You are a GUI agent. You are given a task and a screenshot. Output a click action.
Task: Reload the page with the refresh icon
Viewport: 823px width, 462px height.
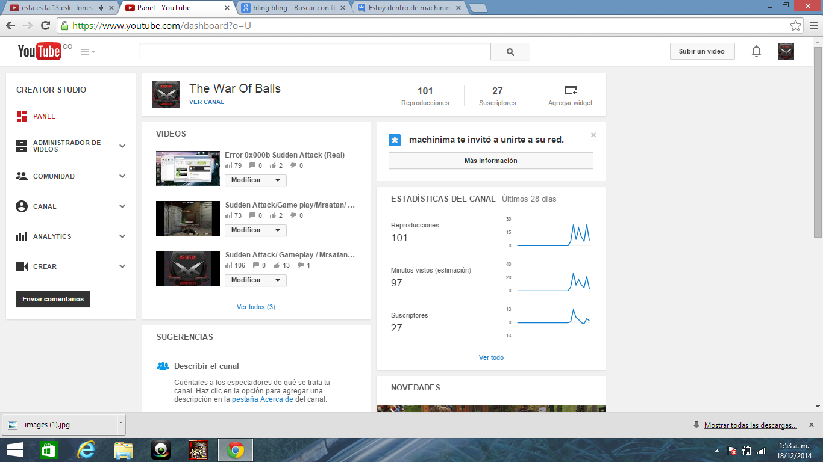tap(45, 26)
